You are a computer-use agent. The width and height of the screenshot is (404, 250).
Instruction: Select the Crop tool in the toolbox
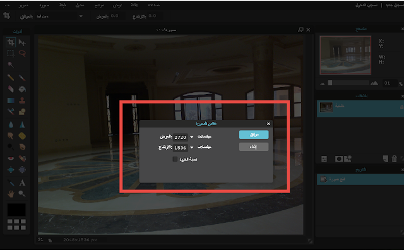coord(11,42)
